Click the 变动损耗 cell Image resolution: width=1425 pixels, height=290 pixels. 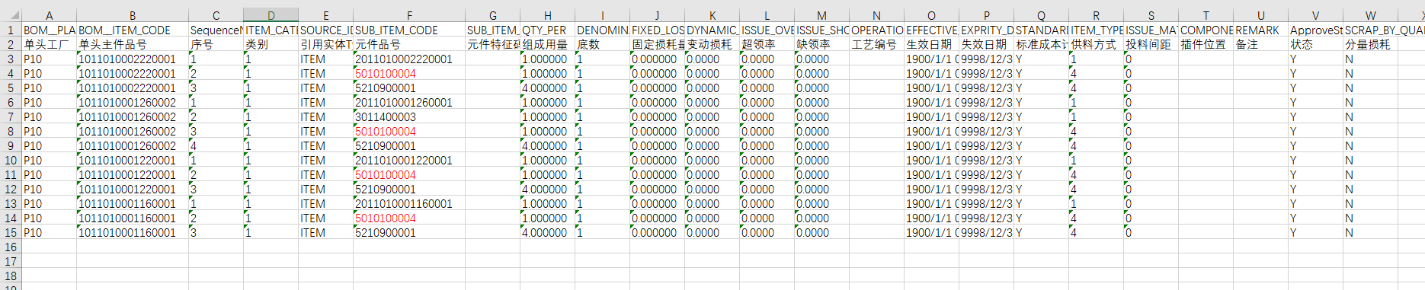pos(712,44)
